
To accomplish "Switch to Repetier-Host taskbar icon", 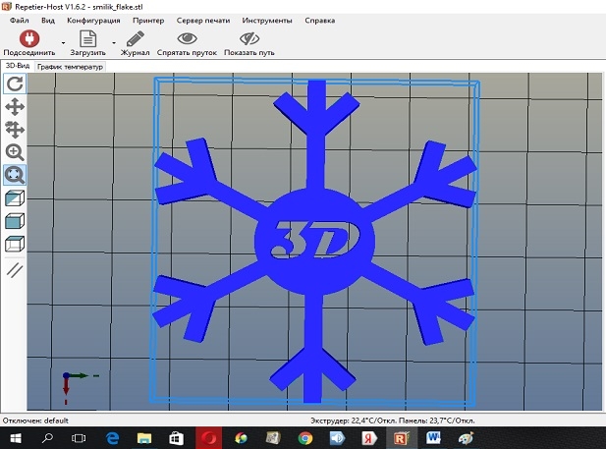I will coord(402,438).
